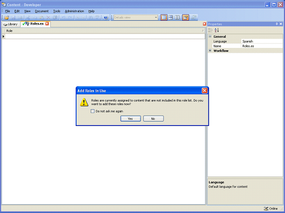Select the single-pane layout icon
The width and height of the screenshot is (285, 213).
164,18
